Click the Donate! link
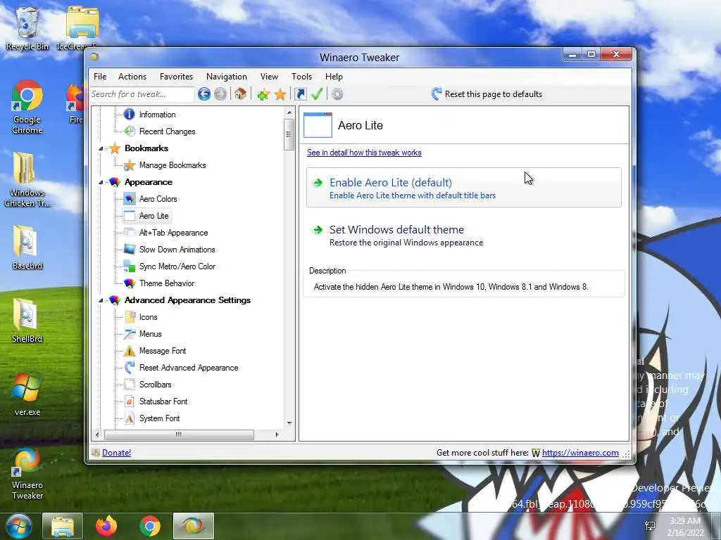 coord(116,453)
